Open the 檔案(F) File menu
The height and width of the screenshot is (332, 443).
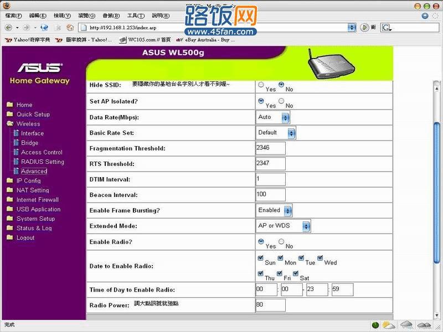tap(13, 15)
